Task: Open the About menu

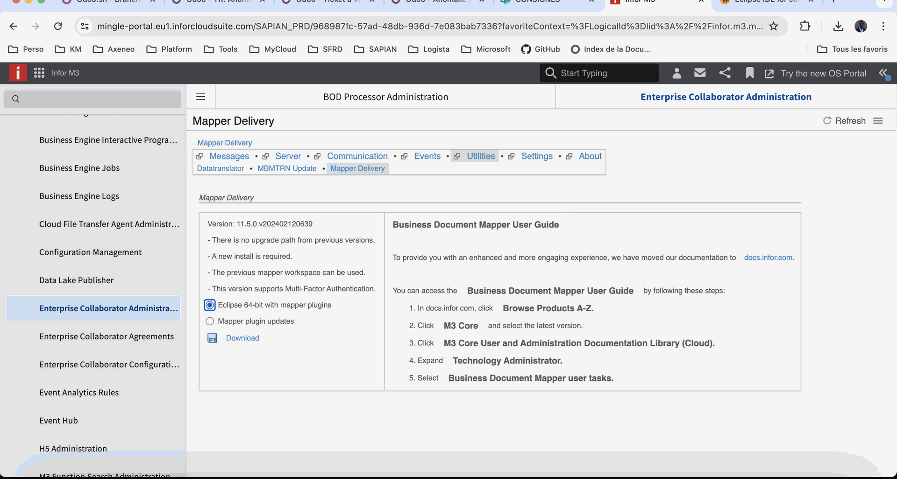Action: click(x=590, y=156)
